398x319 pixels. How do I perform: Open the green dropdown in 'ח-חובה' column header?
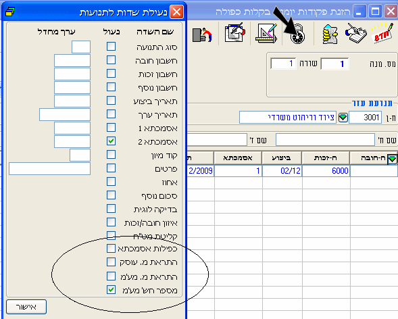392,159
